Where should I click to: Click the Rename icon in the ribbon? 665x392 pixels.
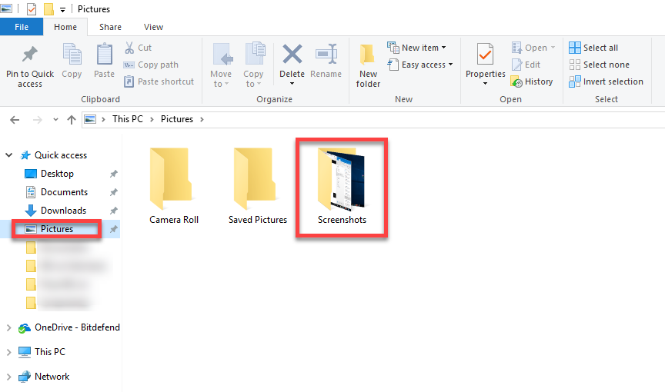[x=326, y=57]
